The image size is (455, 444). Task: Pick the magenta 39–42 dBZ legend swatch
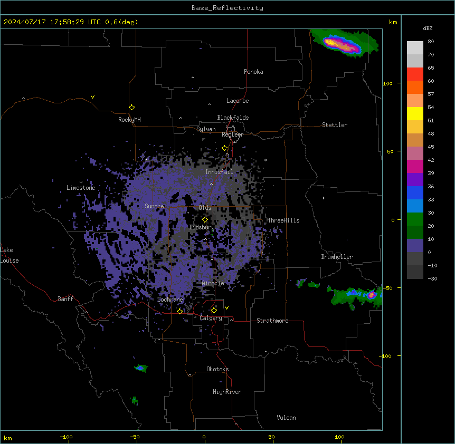coord(415,166)
